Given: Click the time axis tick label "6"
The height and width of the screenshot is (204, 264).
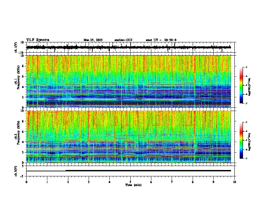Looking at the screenshot, I should click(x=151, y=182).
